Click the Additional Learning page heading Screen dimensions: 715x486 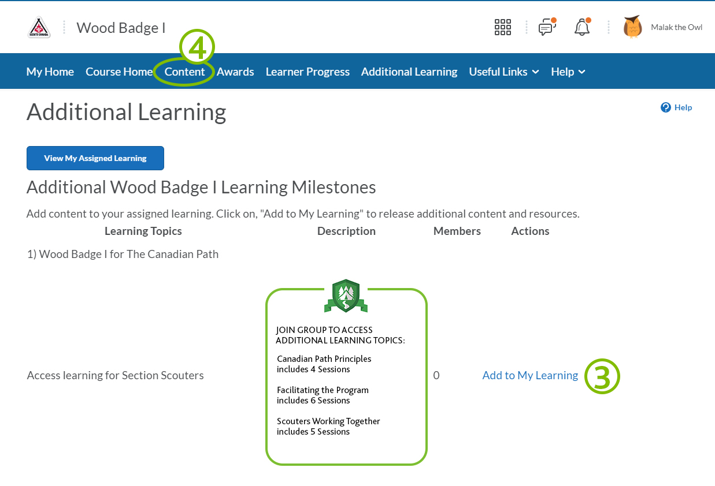pos(127,112)
